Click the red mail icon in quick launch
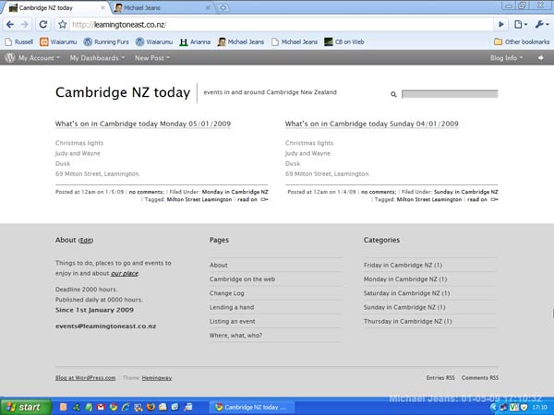554x415 pixels. [x=101, y=408]
